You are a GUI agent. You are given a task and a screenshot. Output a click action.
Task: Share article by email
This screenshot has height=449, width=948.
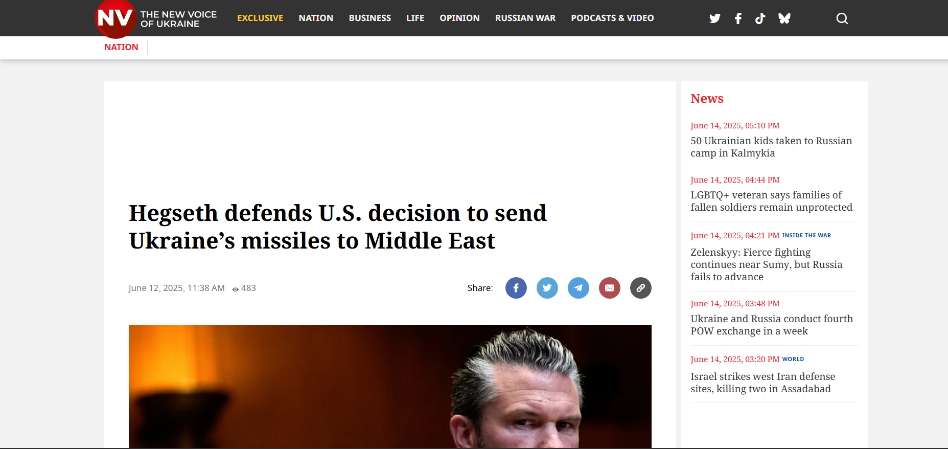610,288
